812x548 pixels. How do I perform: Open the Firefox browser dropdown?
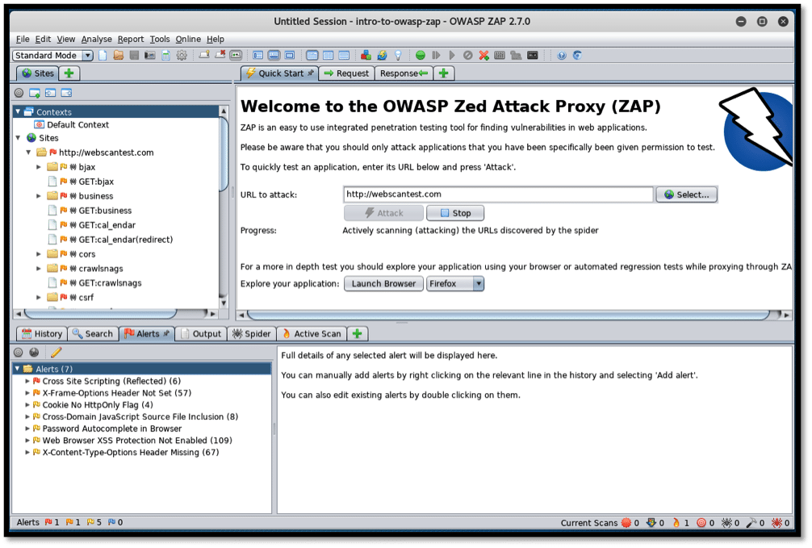478,284
